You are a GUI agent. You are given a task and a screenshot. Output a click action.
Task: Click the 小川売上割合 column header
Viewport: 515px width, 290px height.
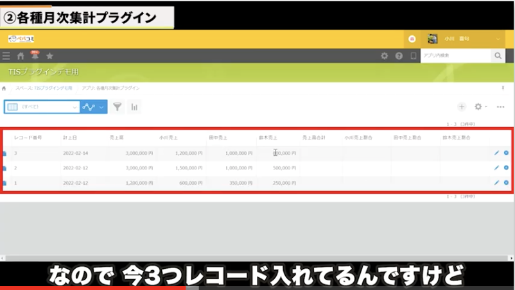pyautogui.click(x=358, y=137)
